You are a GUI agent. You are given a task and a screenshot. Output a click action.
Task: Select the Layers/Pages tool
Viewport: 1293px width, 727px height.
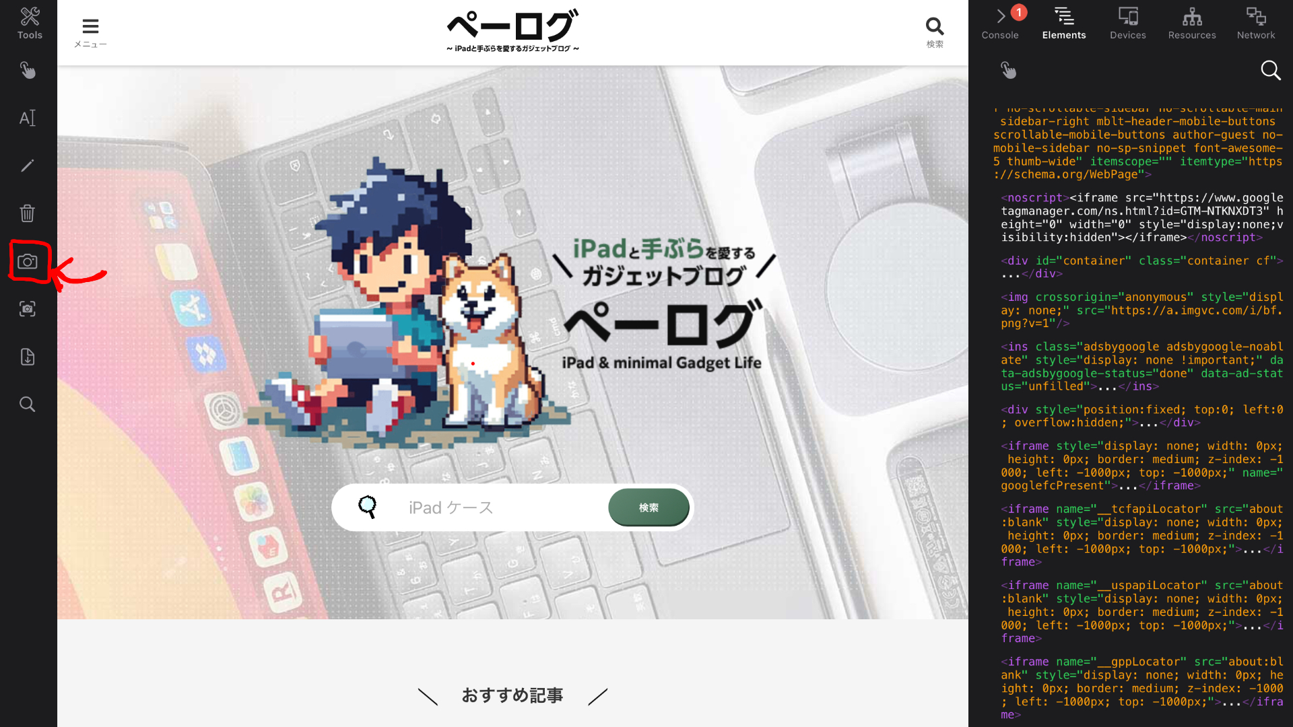[27, 356]
